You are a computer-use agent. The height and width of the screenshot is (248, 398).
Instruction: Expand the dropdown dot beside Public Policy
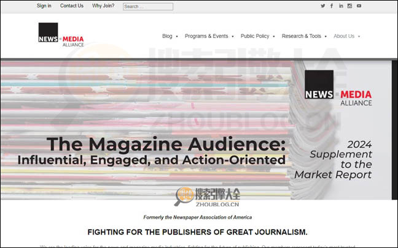(x=274, y=37)
